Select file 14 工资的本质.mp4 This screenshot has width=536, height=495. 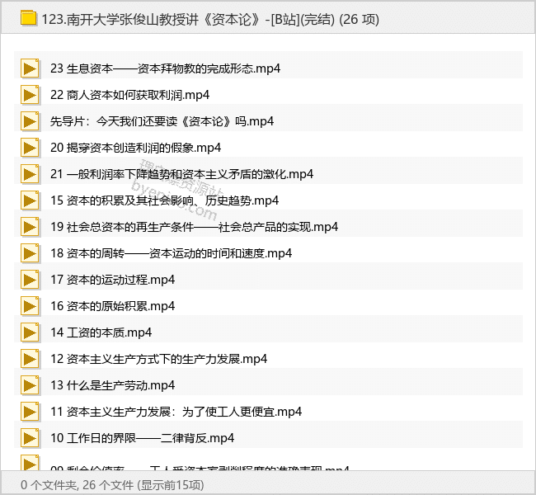(x=101, y=332)
